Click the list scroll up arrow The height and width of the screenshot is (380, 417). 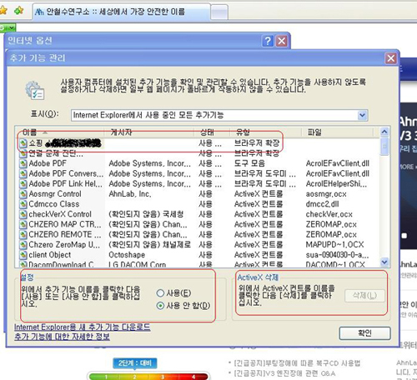384,132
